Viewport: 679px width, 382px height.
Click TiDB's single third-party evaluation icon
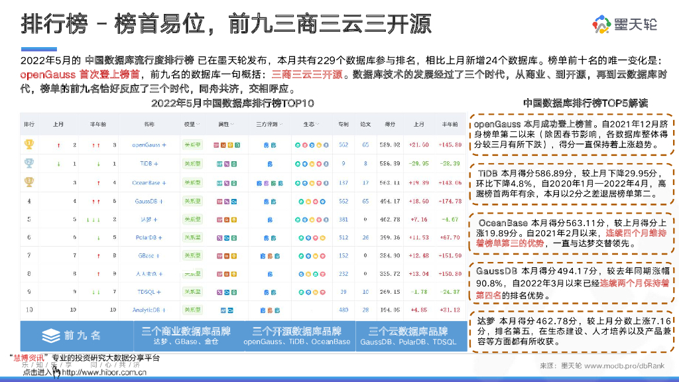(270, 164)
